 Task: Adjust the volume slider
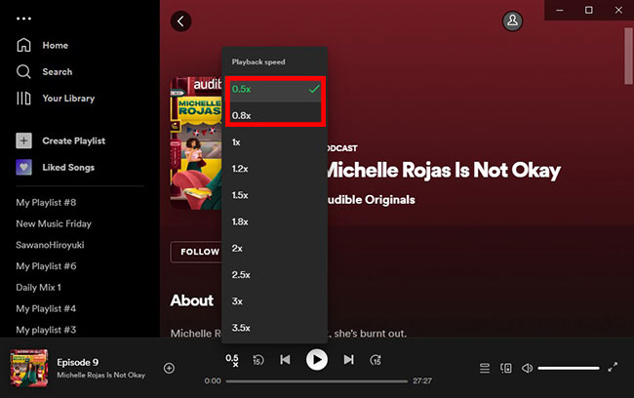click(569, 368)
